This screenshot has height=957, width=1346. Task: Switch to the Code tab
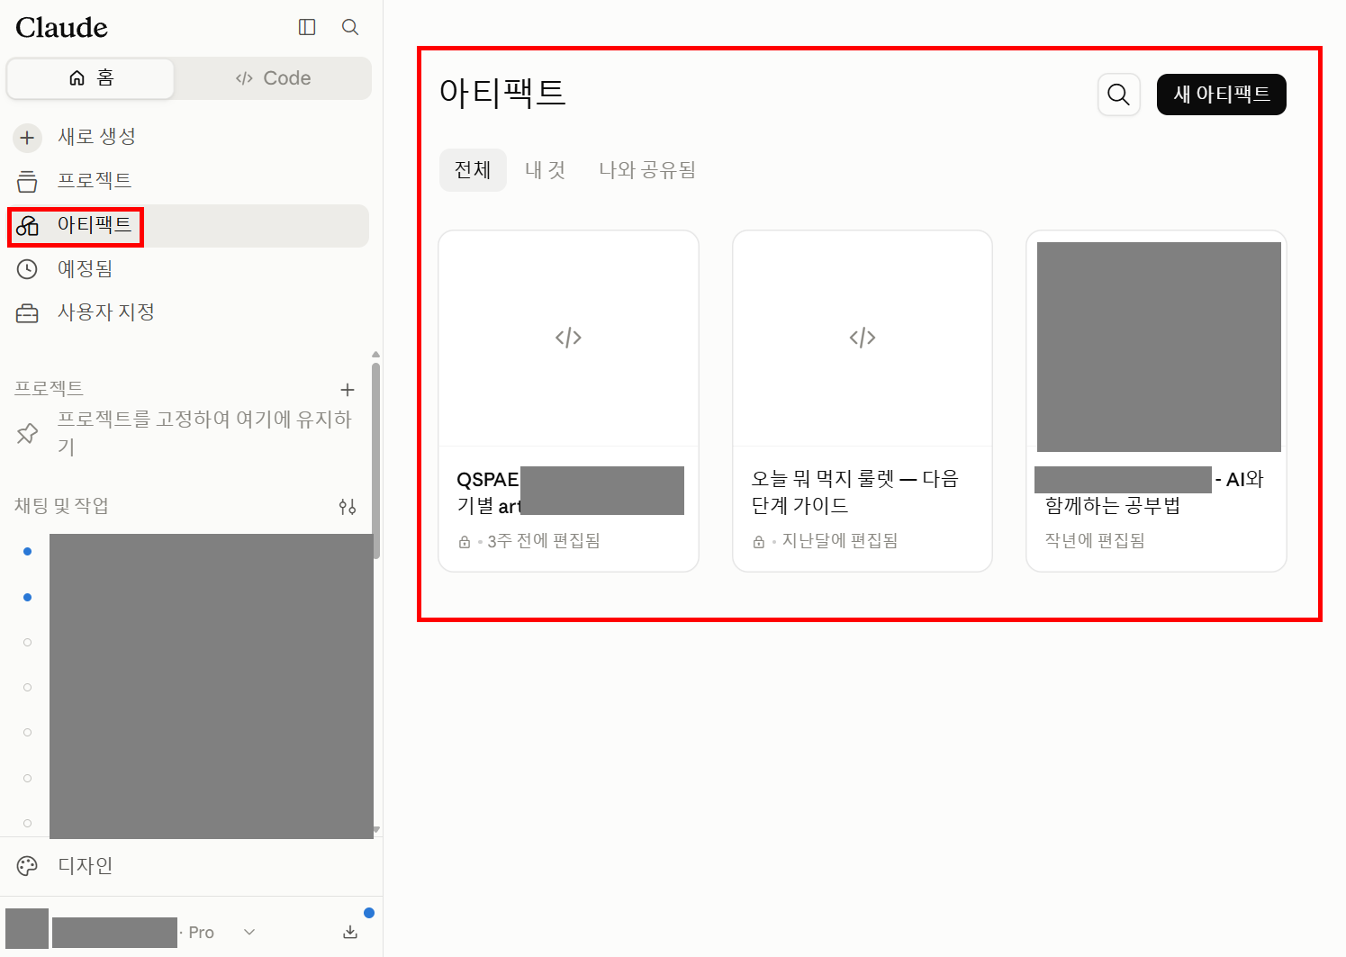[273, 78]
